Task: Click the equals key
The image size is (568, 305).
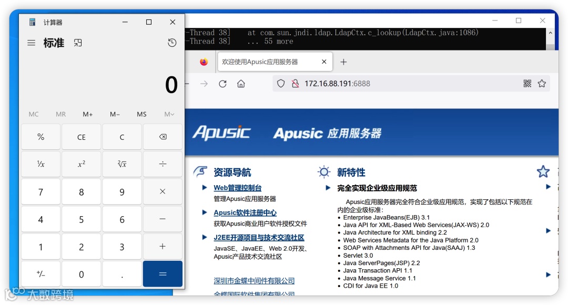Action: click(163, 274)
